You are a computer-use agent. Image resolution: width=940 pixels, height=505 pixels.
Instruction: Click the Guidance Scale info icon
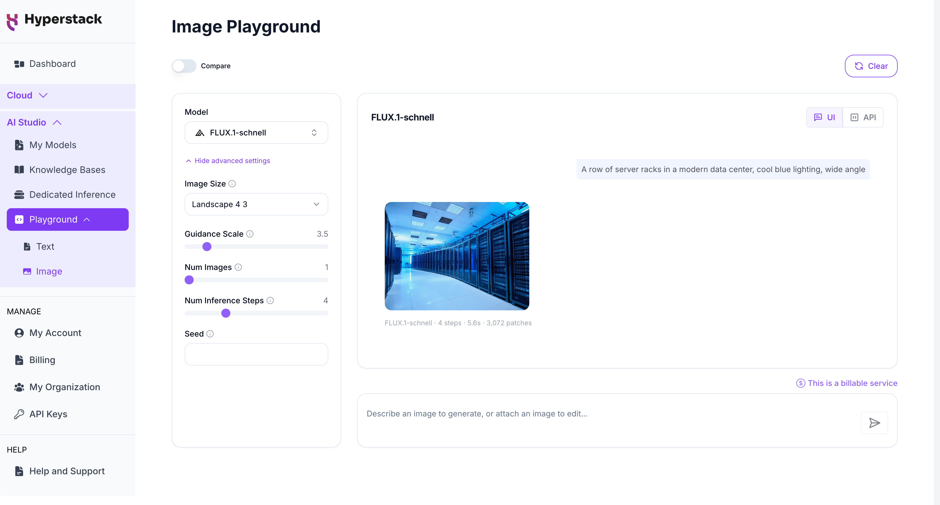click(250, 234)
